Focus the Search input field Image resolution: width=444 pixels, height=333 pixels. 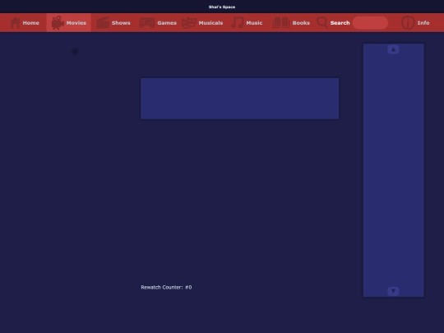pyautogui.click(x=370, y=23)
